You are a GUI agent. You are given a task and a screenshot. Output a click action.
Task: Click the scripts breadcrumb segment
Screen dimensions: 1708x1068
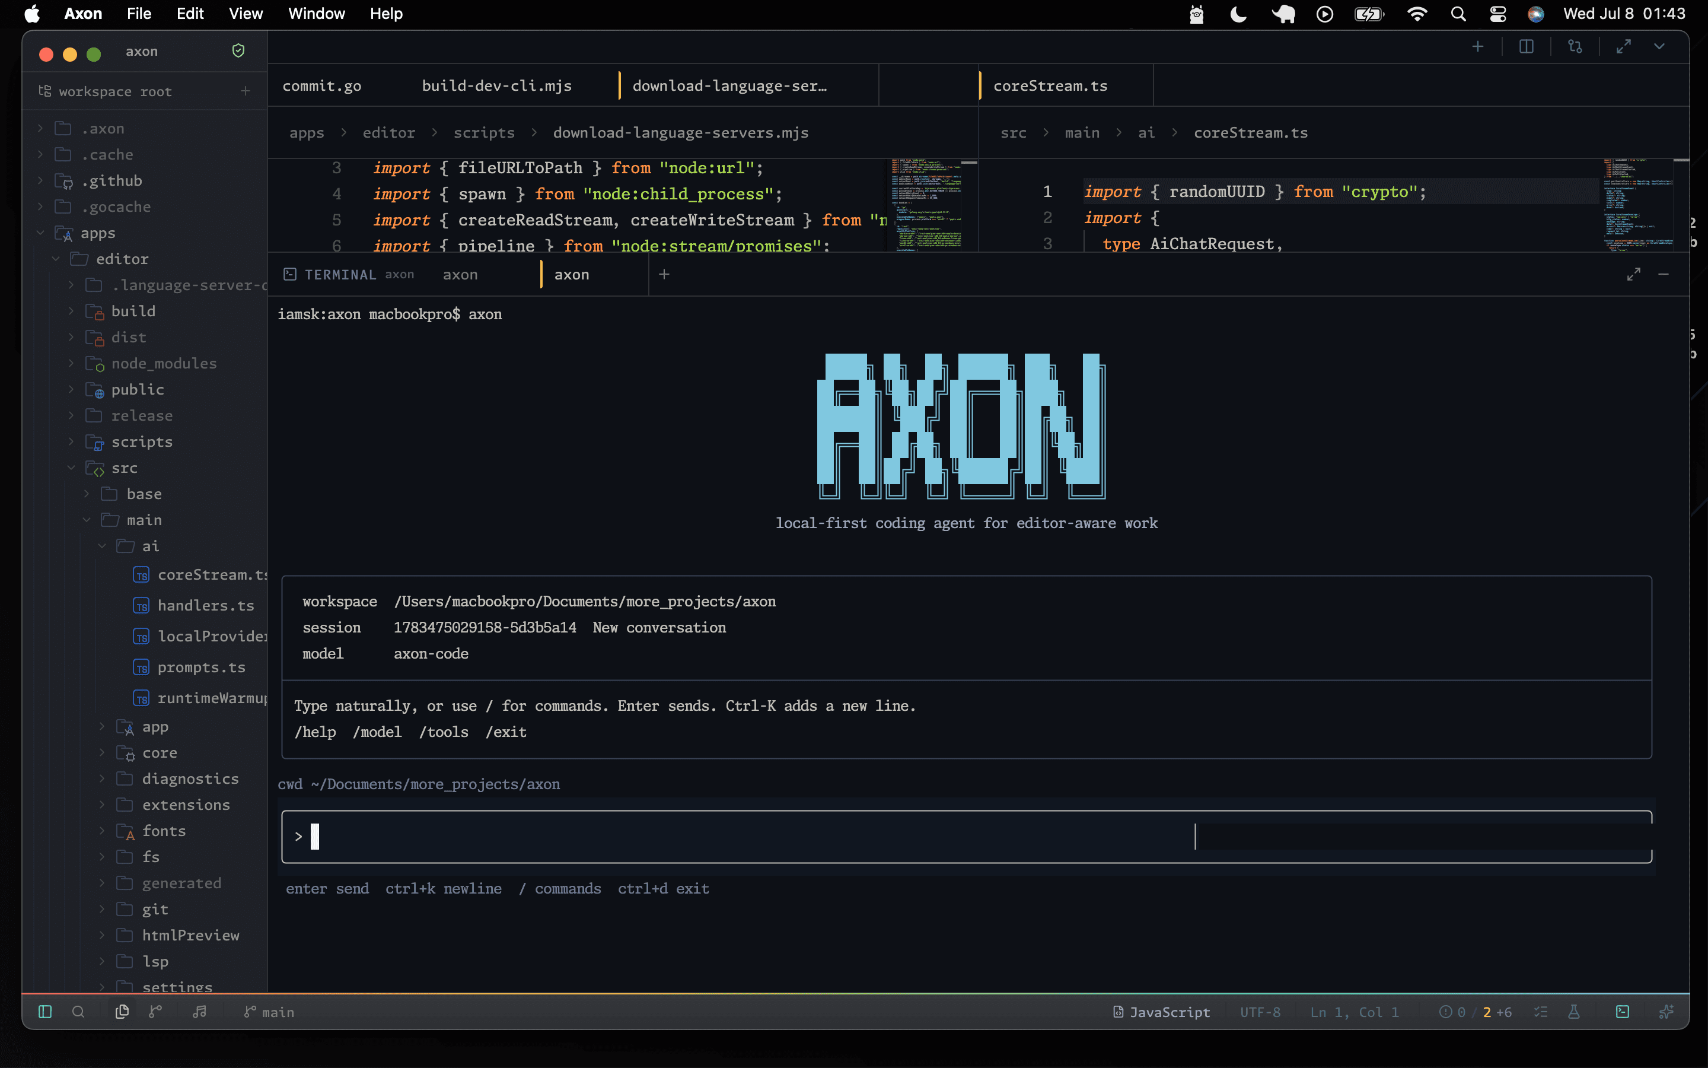tap(483, 133)
